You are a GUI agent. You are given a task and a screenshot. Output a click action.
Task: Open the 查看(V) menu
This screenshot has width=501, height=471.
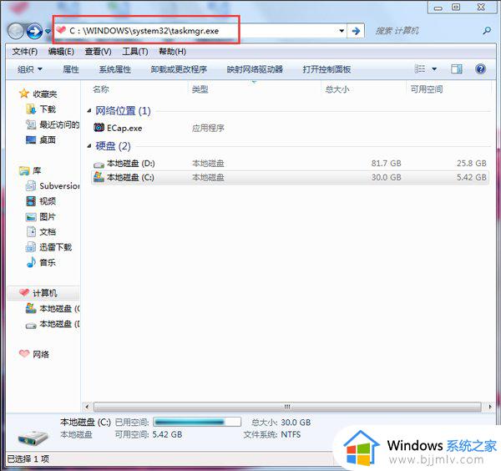point(98,52)
